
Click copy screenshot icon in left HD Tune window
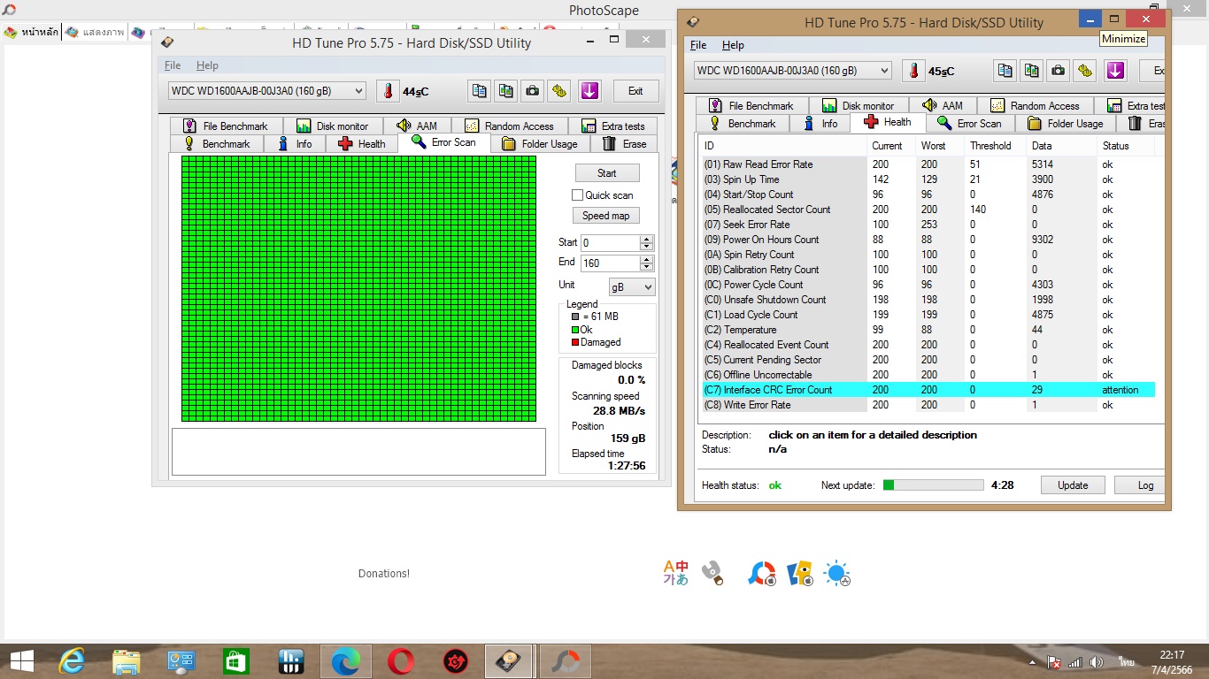coord(506,91)
